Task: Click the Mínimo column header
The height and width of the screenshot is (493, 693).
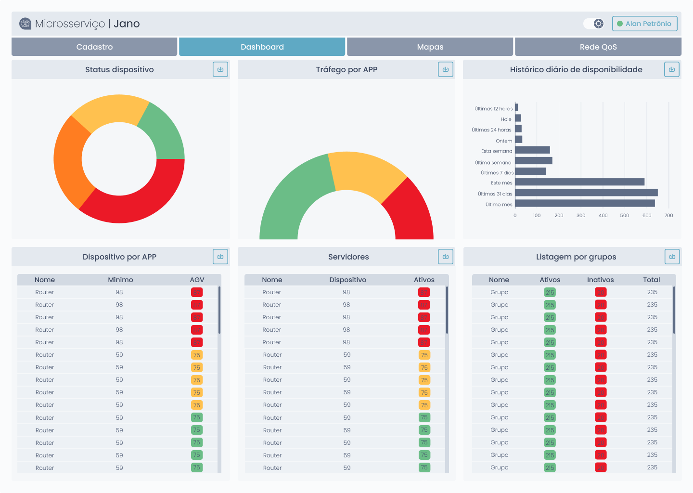Action: (120, 280)
